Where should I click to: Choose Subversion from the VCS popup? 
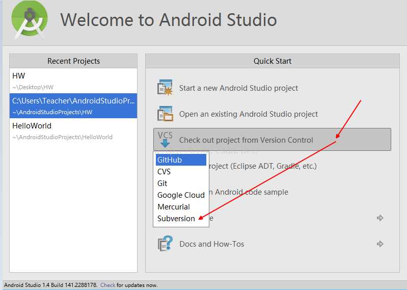(x=181, y=218)
